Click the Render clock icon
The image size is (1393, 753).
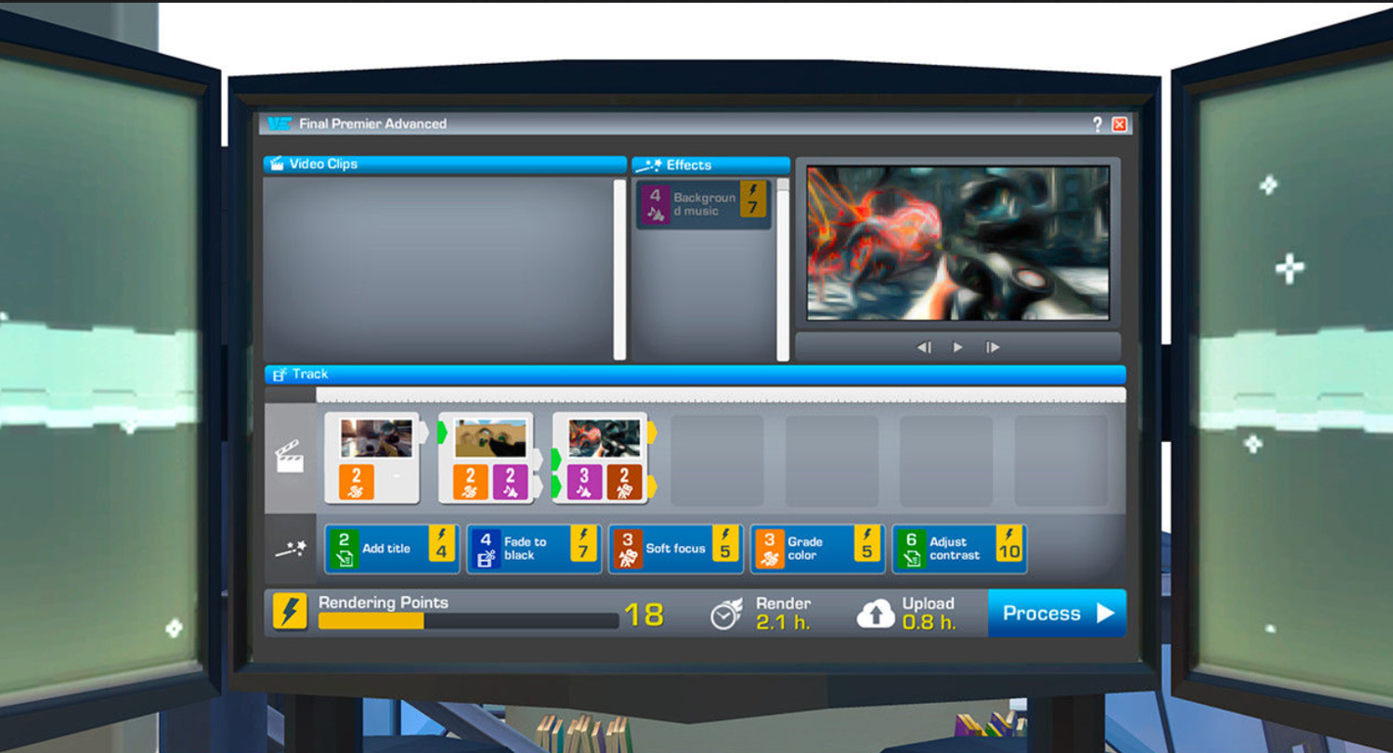click(x=726, y=614)
